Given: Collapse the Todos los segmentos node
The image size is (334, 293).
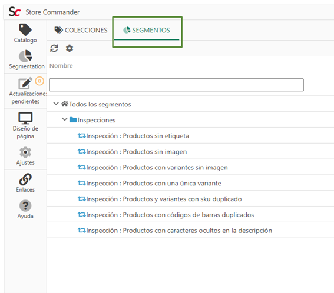Looking at the screenshot, I should pyautogui.click(x=56, y=104).
